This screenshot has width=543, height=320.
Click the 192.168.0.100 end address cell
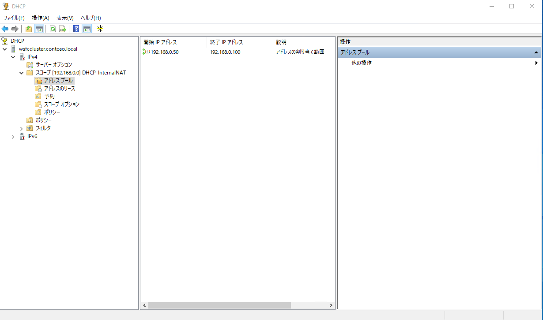(x=225, y=52)
